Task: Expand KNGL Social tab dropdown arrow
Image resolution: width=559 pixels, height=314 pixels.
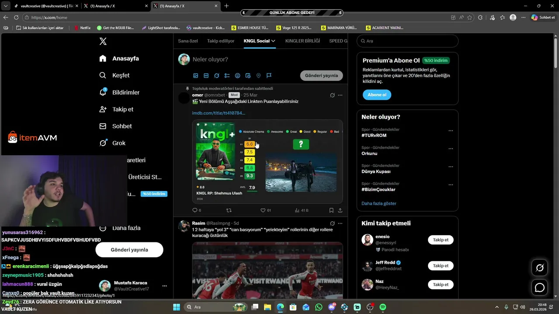Action: tap(273, 41)
